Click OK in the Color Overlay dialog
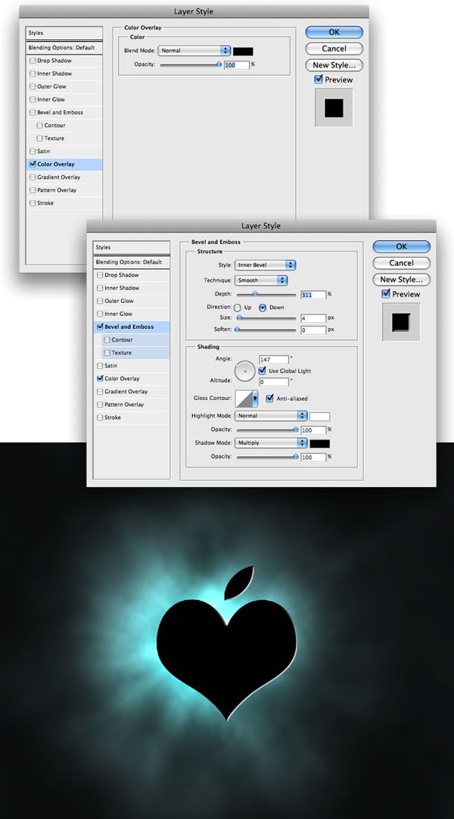The height and width of the screenshot is (819, 454). [x=334, y=32]
